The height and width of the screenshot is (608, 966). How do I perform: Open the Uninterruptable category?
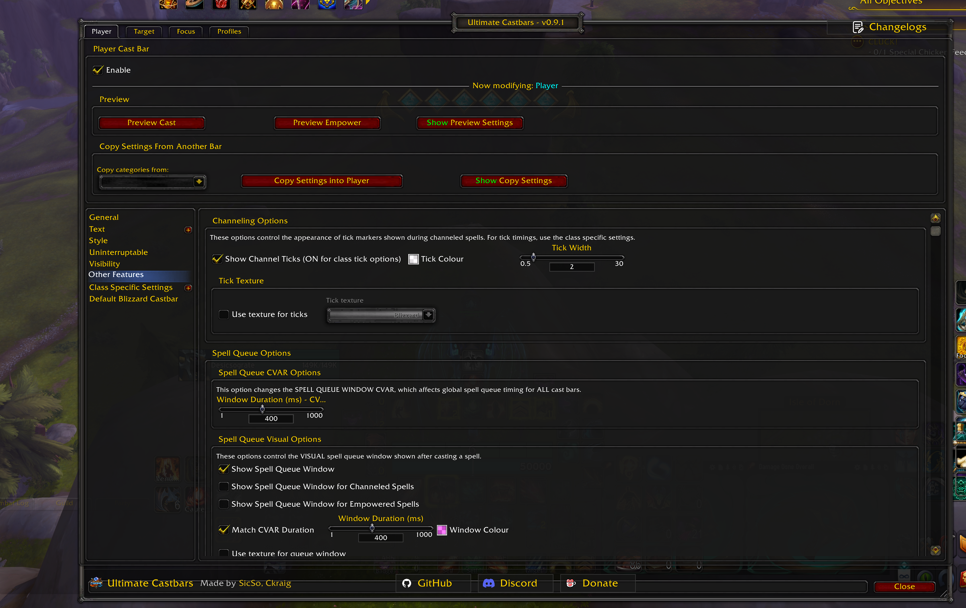pyautogui.click(x=118, y=252)
